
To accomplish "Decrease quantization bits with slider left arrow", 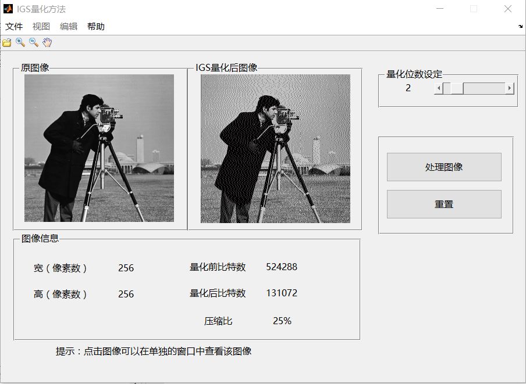I will click(438, 88).
